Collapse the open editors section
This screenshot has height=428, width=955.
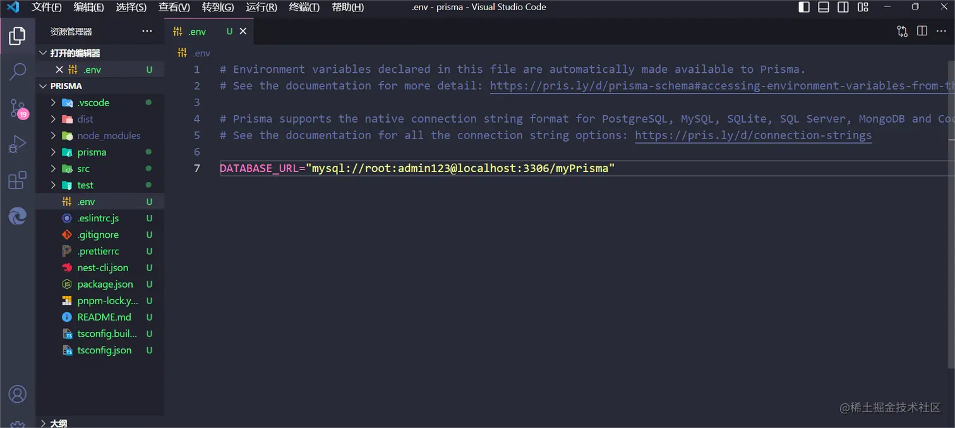tap(43, 53)
